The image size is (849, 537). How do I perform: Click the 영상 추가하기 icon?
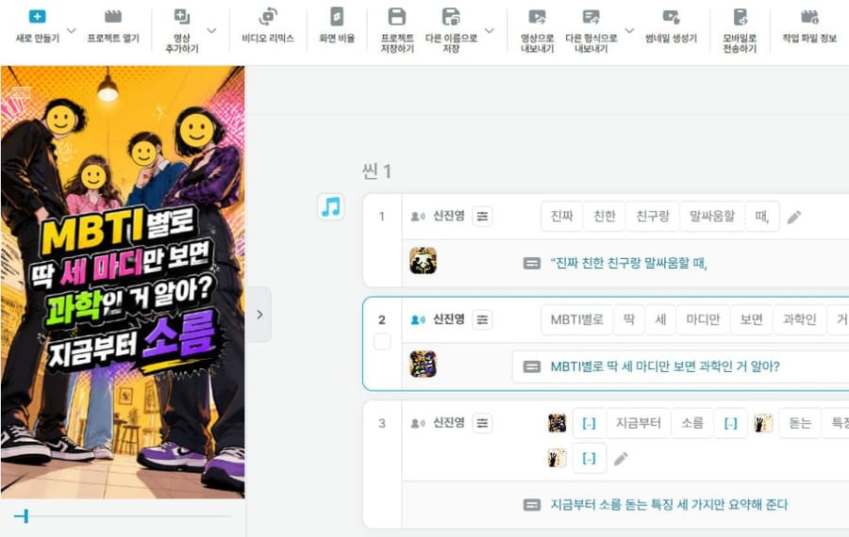pos(181,17)
